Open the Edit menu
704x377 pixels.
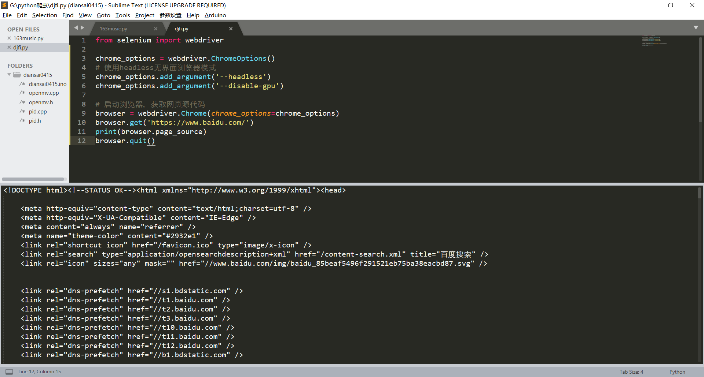tap(22, 15)
